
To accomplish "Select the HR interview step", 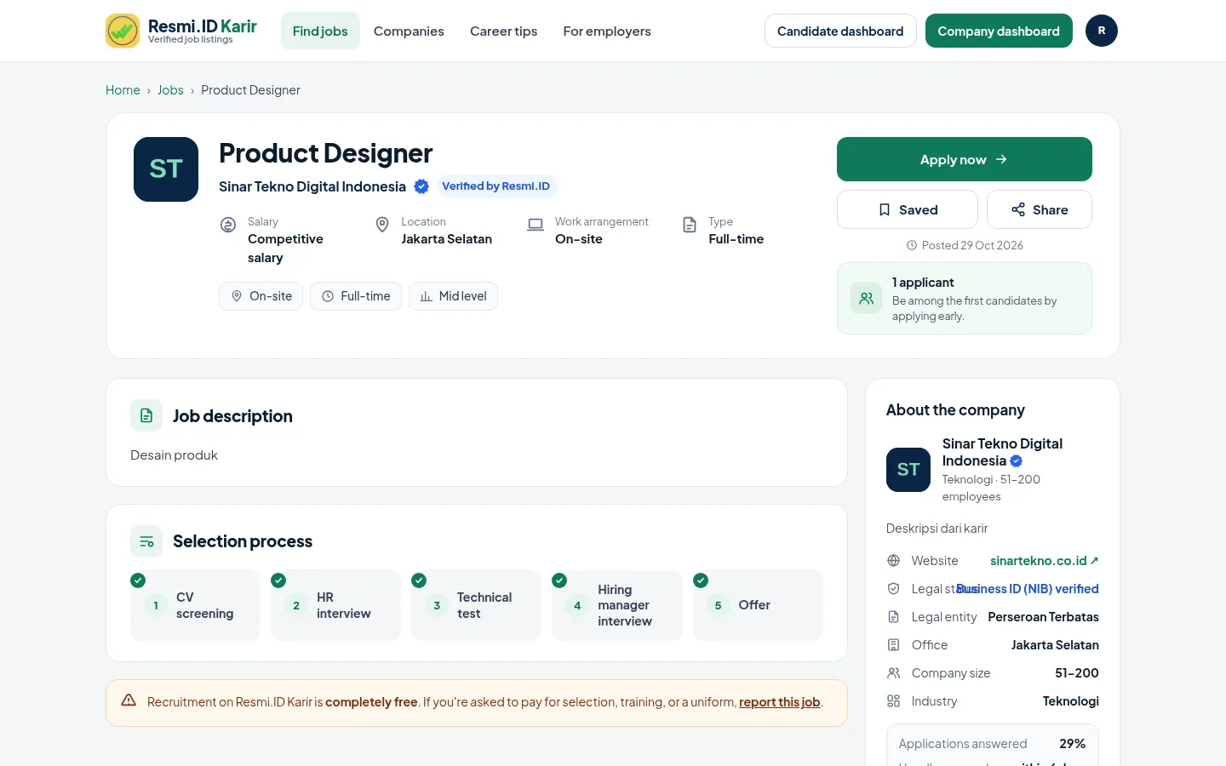I will pos(335,605).
